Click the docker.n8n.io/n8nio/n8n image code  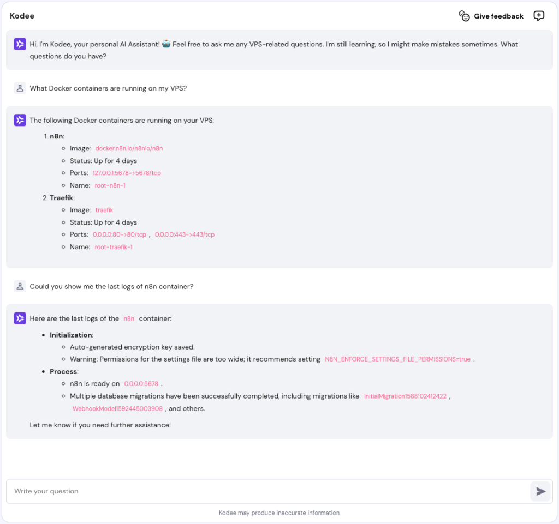pos(129,148)
